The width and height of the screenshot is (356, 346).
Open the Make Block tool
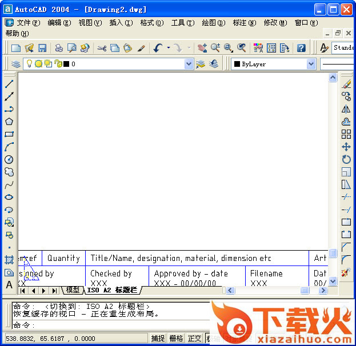[x=9, y=235]
